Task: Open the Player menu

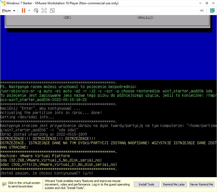Action: pos(8,11)
